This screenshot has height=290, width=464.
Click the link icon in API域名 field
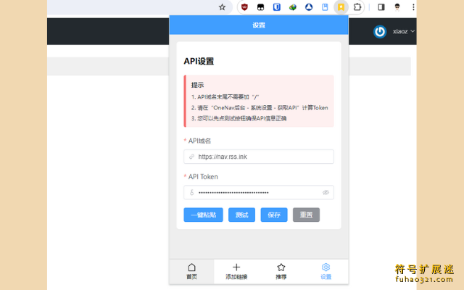[191, 157]
